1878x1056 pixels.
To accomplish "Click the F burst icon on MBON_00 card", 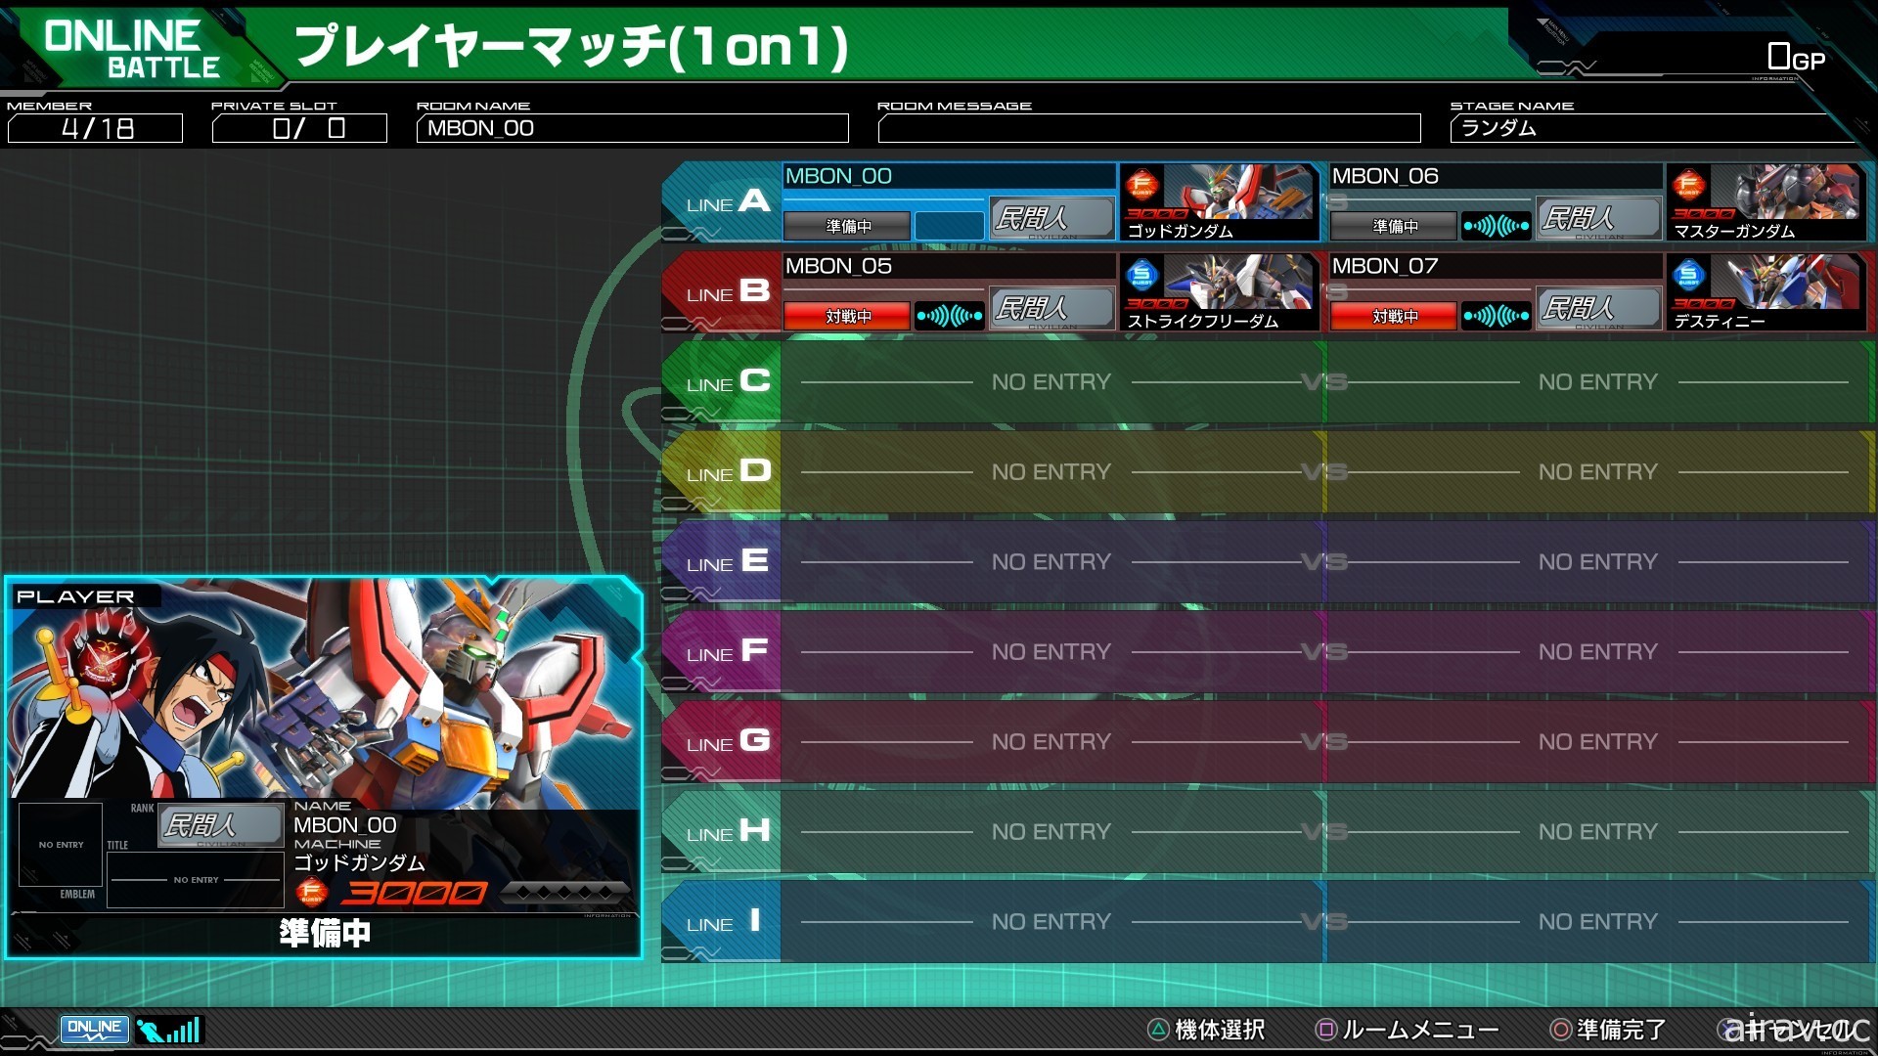I will click(x=1141, y=184).
